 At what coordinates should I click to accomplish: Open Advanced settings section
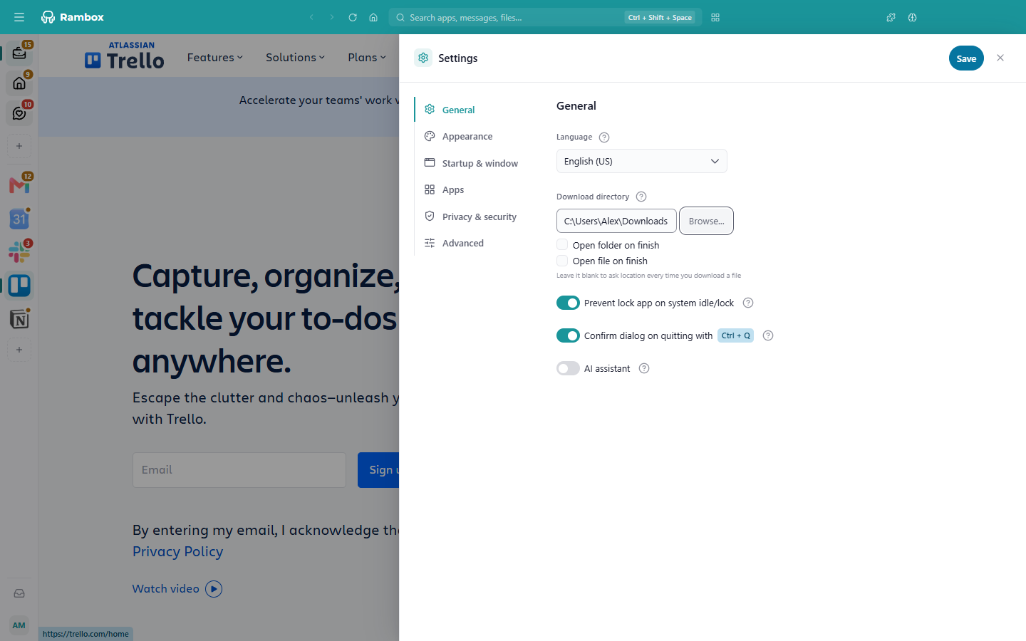pyautogui.click(x=462, y=243)
